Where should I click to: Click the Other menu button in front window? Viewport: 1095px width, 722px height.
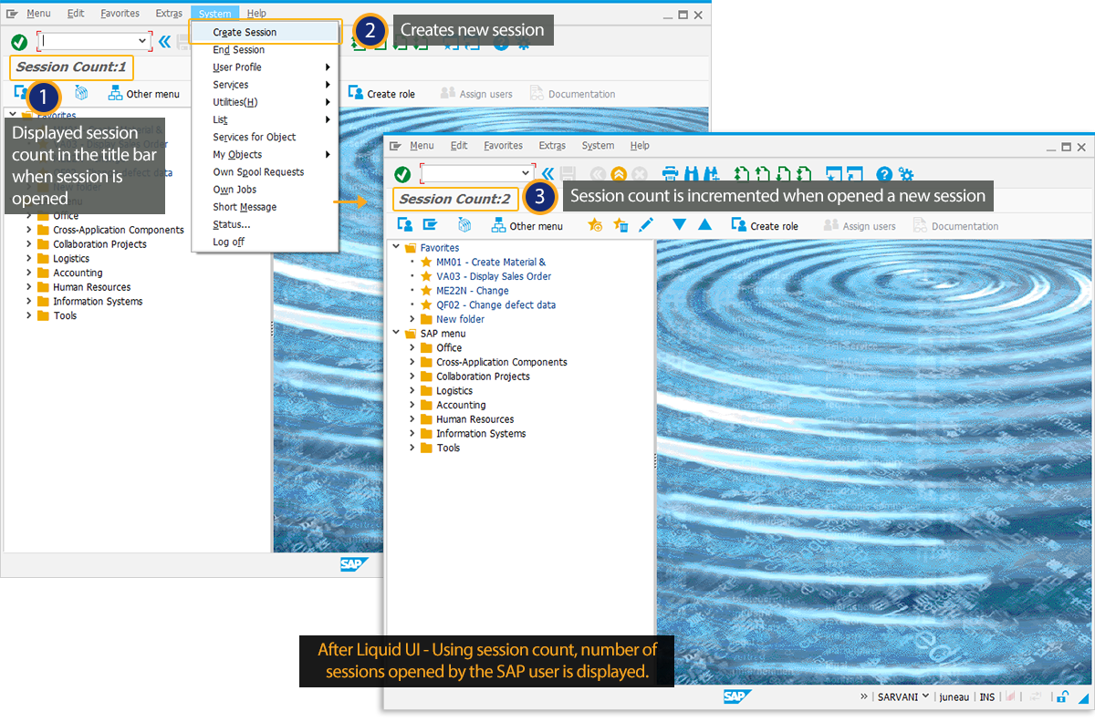point(527,225)
